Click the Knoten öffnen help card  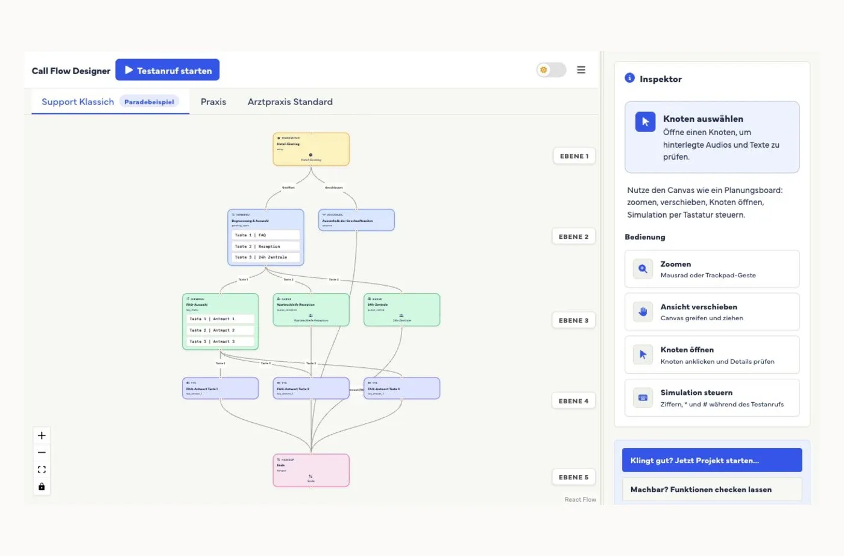(x=712, y=355)
